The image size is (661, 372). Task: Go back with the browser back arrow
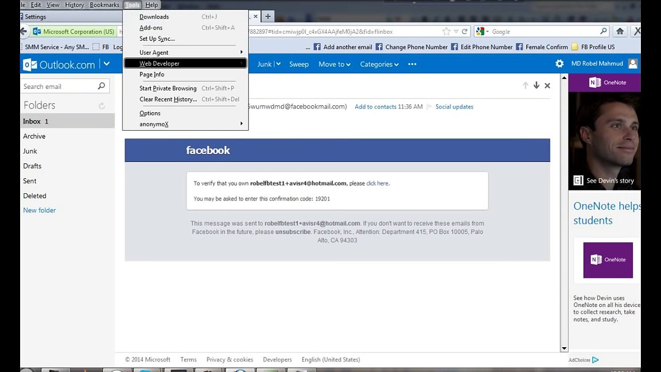(24, 32)
